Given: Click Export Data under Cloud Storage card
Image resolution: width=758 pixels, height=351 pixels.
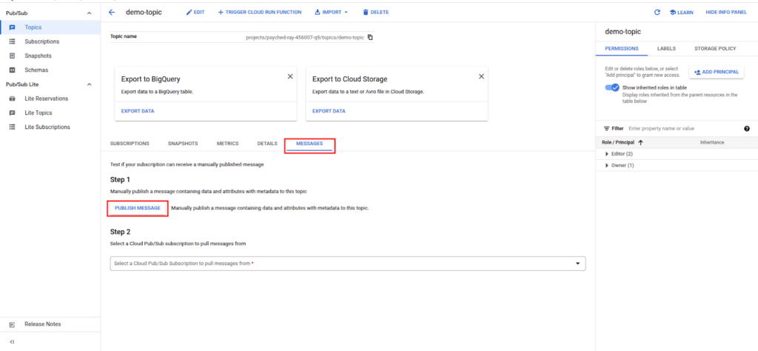Looking at the screenshot, I should click(329, 111).
